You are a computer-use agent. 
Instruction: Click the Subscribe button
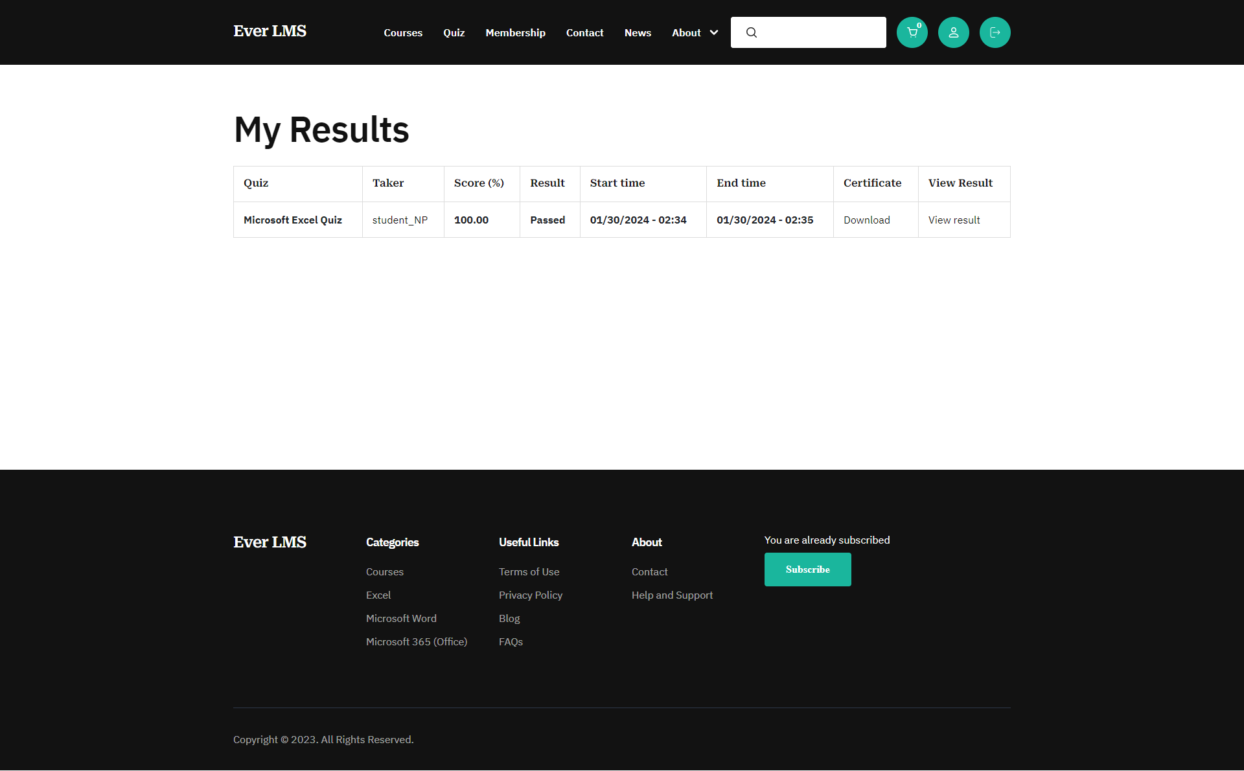807,570
